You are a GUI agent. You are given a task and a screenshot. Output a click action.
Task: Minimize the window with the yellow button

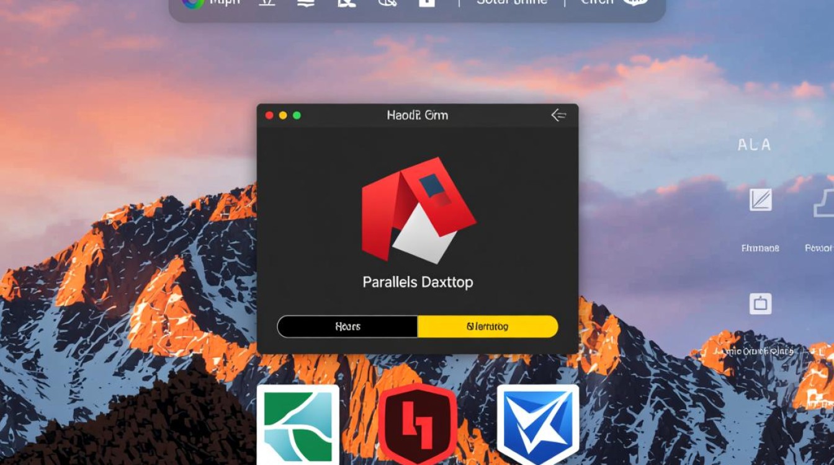point(283,115)
